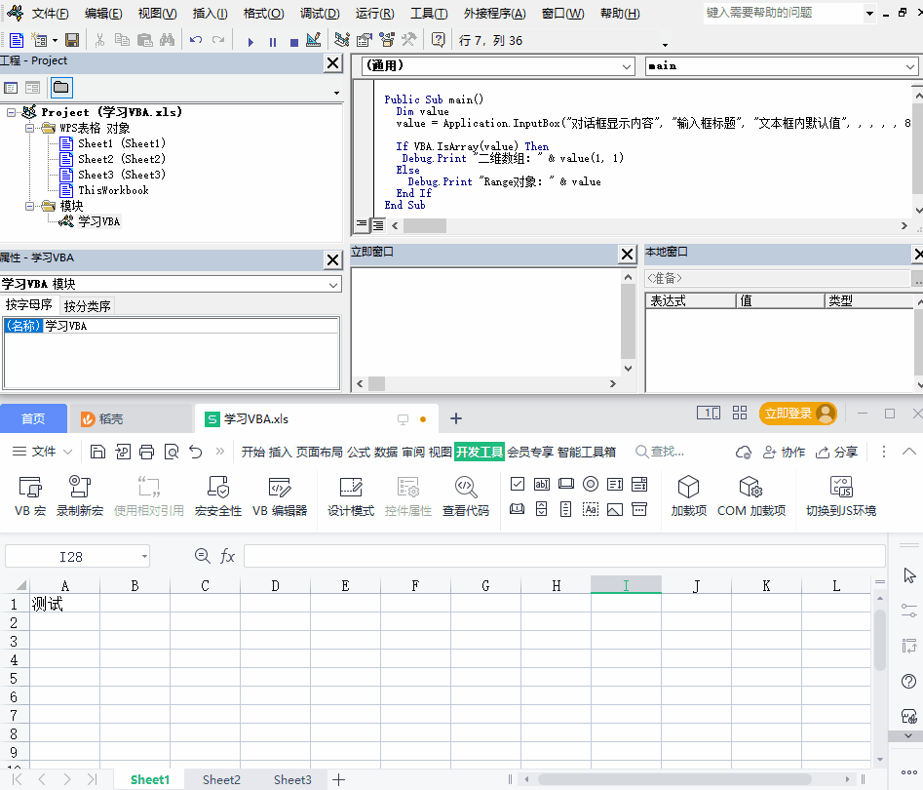Collapse the WPS表格 对象 folder

[x=29, y=128]
